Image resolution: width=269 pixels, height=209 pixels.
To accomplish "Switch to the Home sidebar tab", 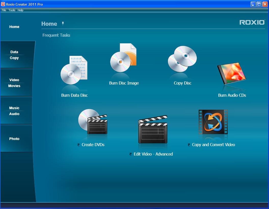I will (x=14, y=27).
